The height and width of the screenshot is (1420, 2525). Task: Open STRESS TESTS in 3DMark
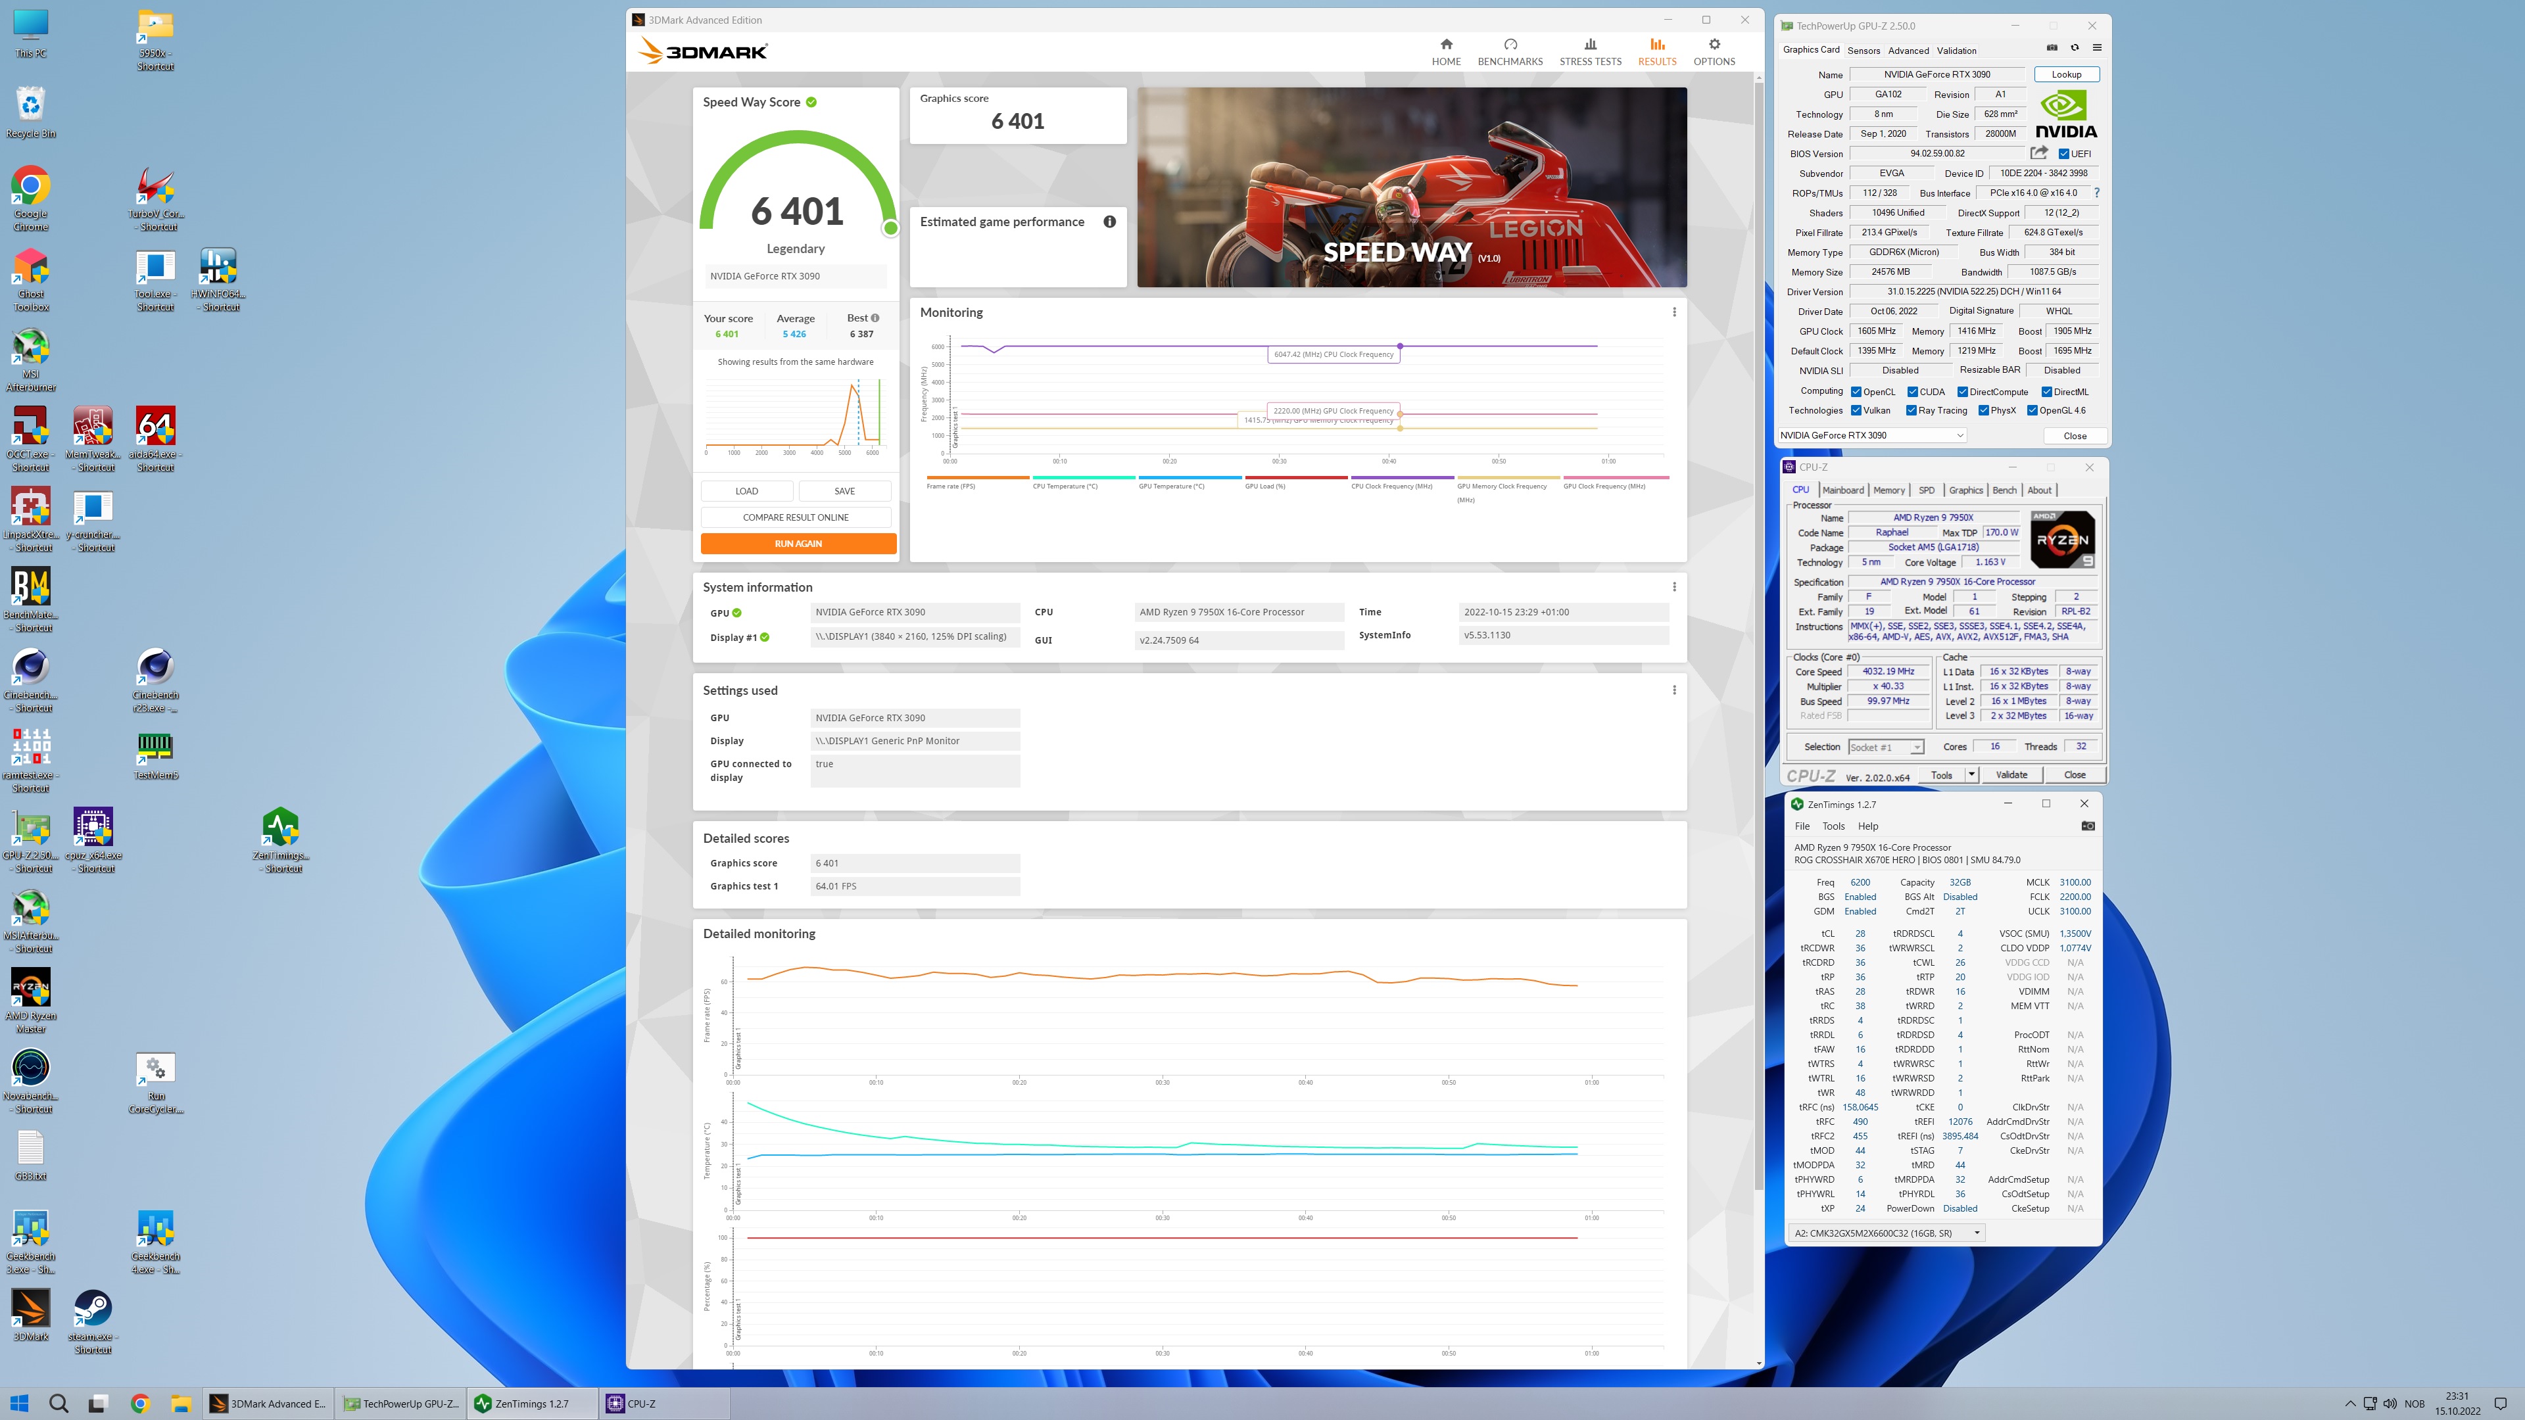1590,52
